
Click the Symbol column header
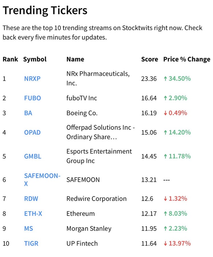35,60
